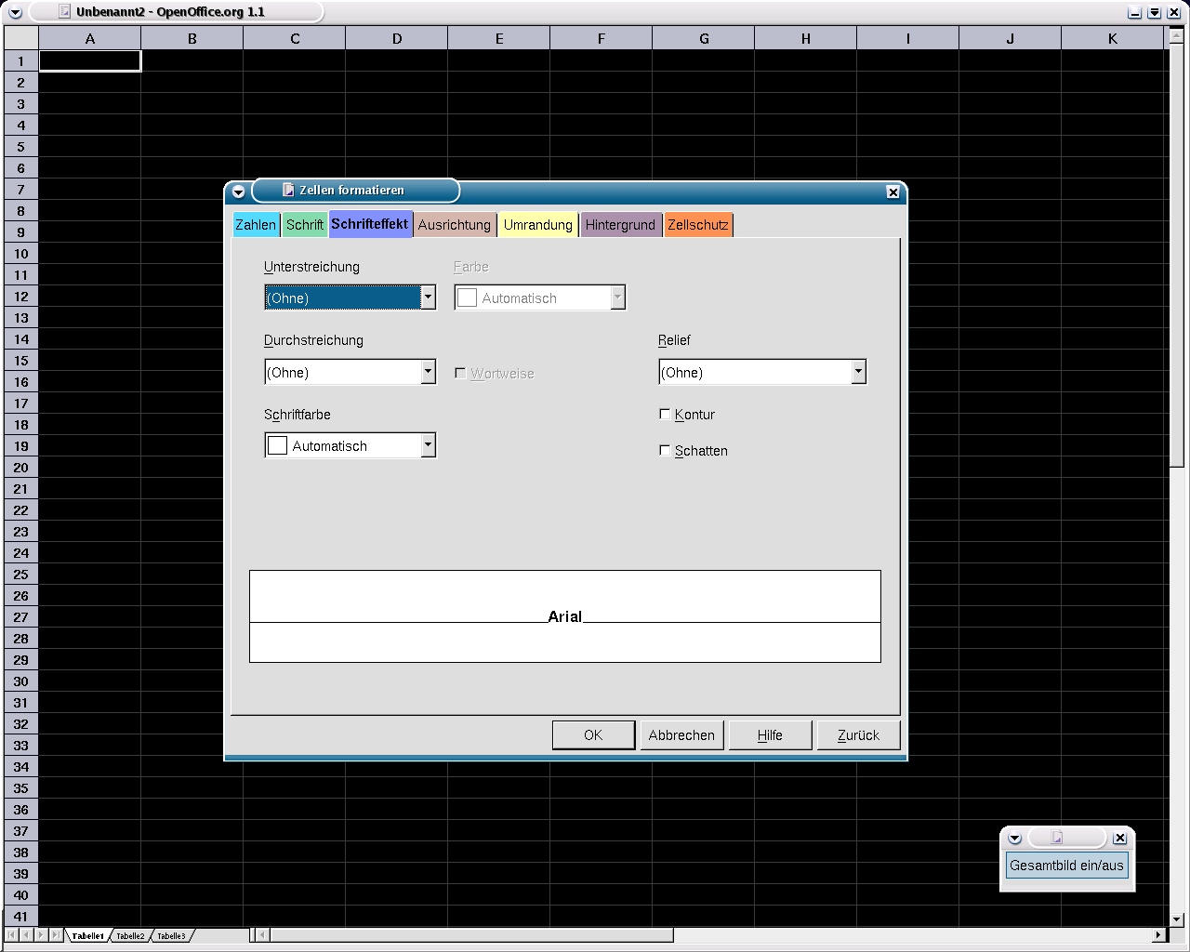Go to next sheet using navigation arrow
1190x952 pixels.
pyautogui.click(x=41, y=934)
